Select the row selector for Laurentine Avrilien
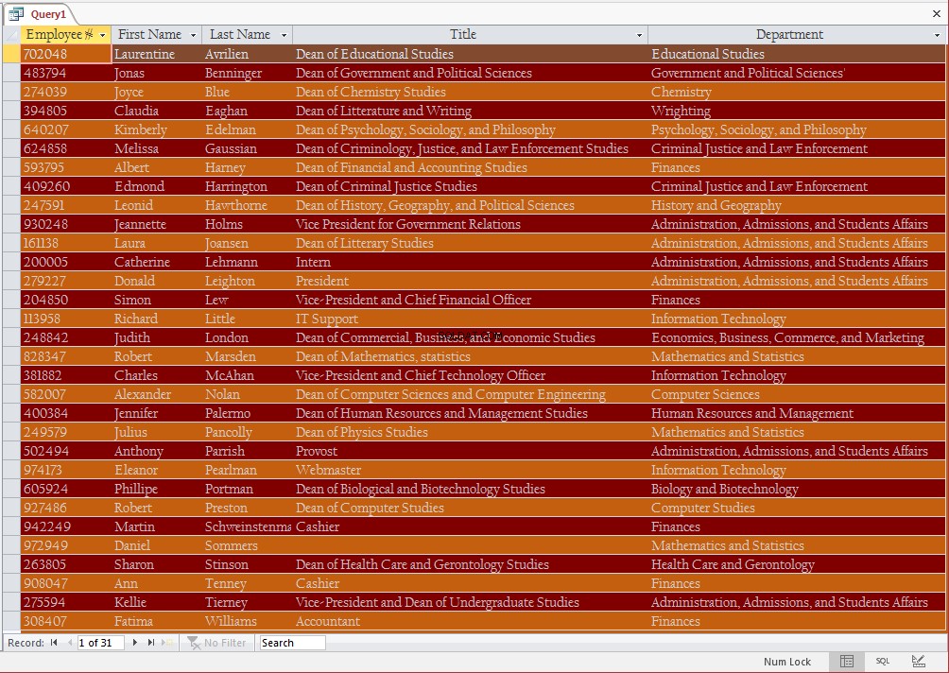This screenshot has width=949, height=673. point(11,53)
